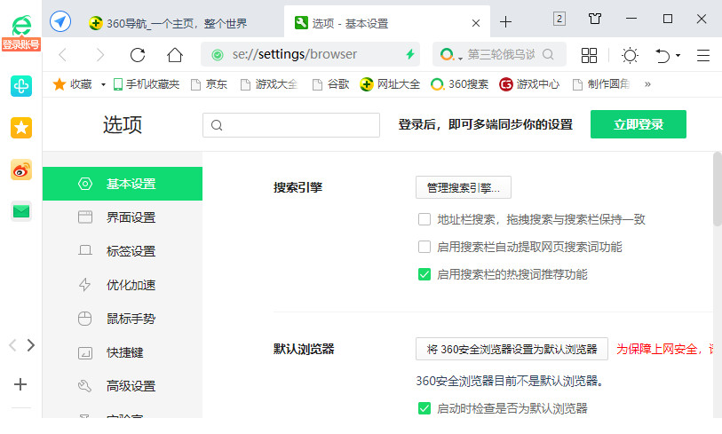Go to the home page icon
The height and width of the screenshot is (434, 722).
click(175, 55)
